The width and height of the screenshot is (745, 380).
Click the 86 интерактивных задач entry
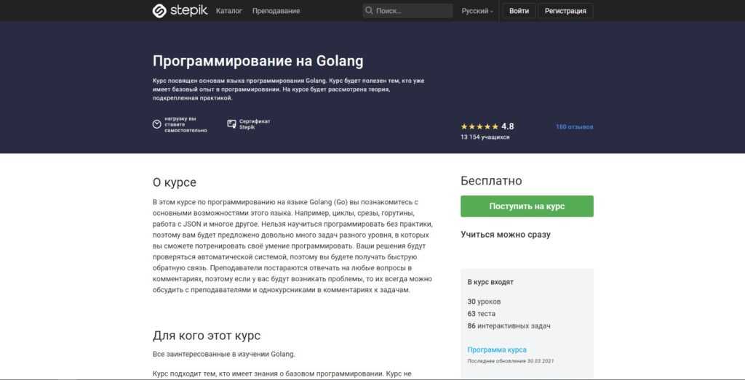[509, 326]
